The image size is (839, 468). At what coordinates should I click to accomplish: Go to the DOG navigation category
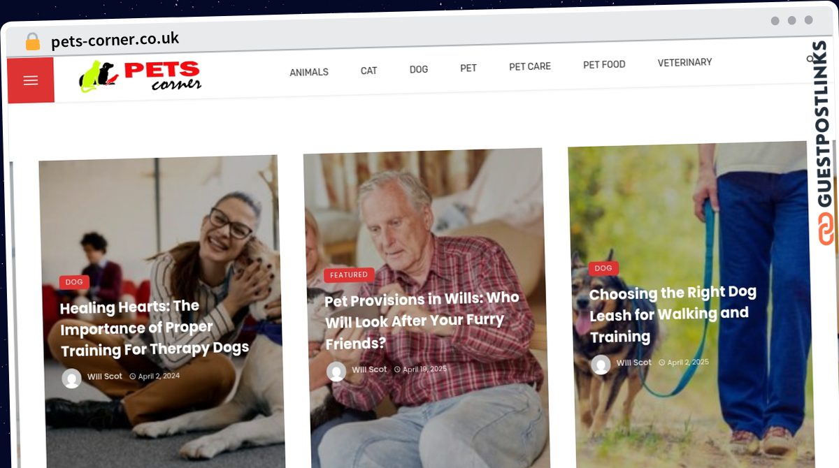(x=419, y=69)
